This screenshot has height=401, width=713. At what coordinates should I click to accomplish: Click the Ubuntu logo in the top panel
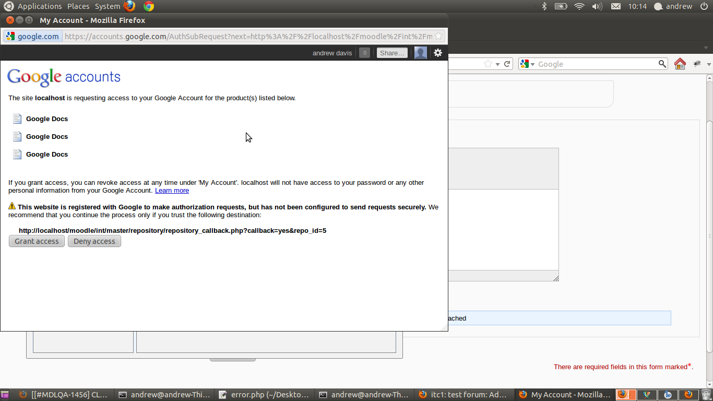click(8, 6)
